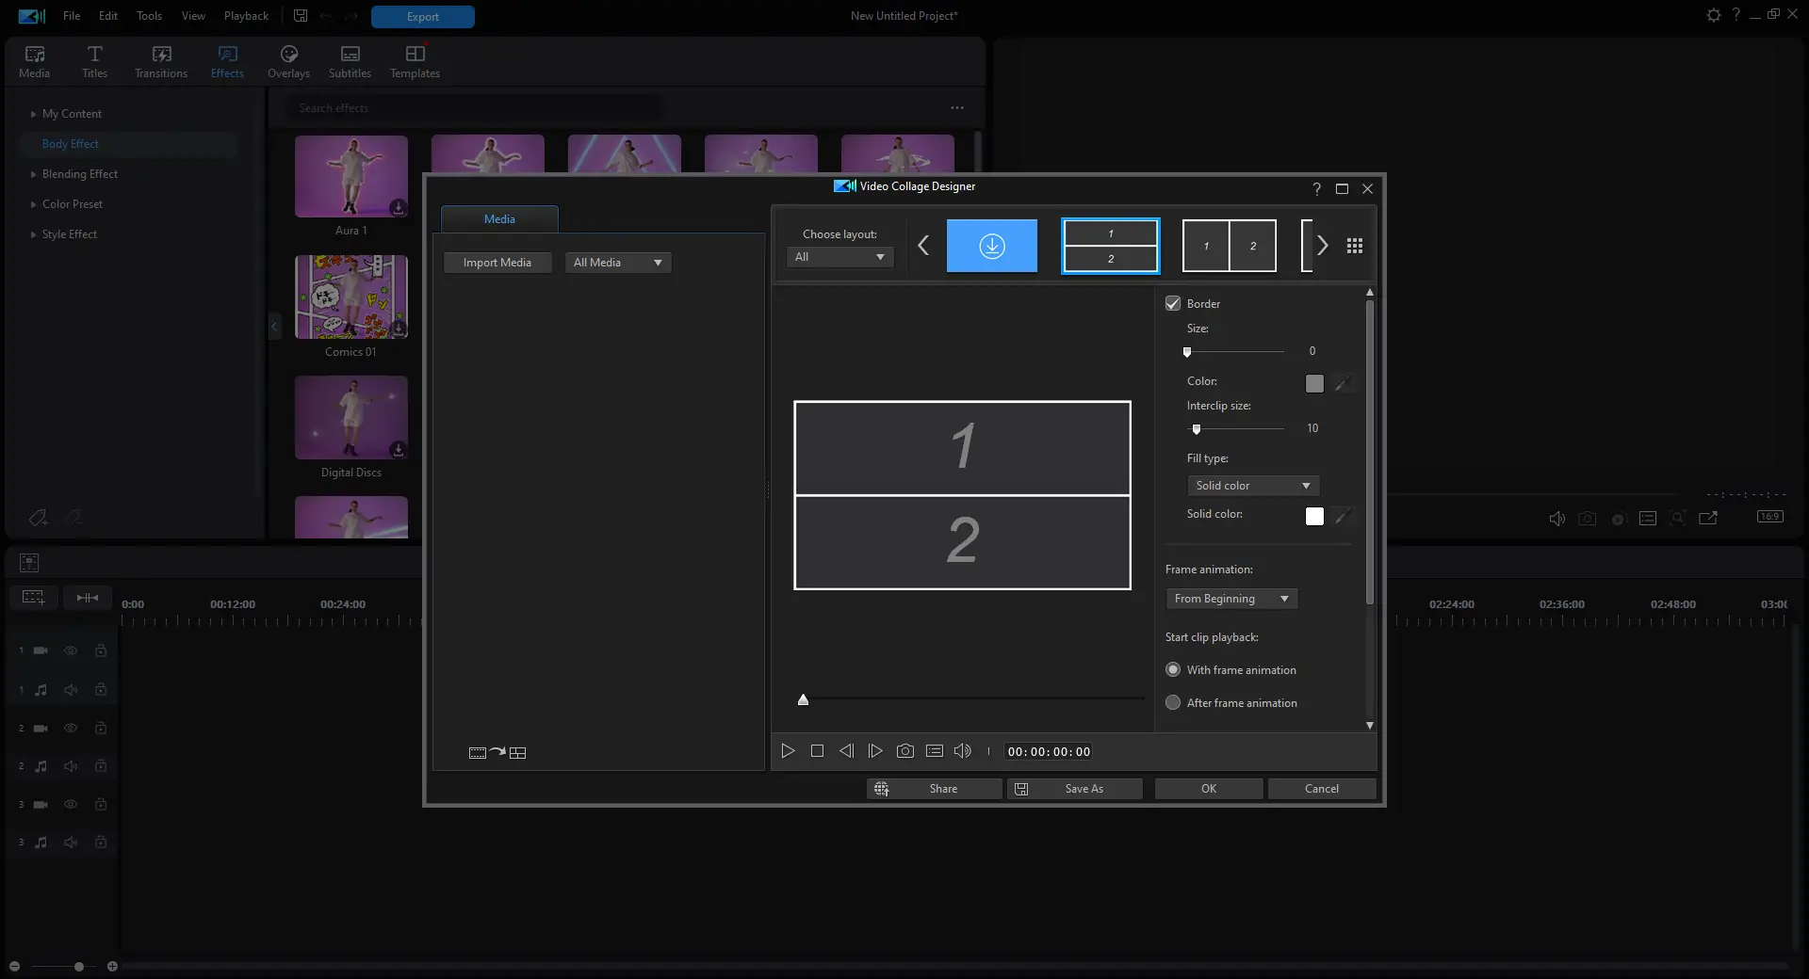Download more collage layouts
The image size is (1809, 979).
coord(991,246)
